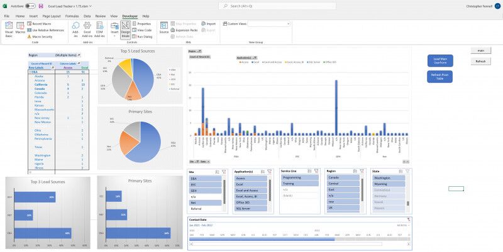Image resolution: width=503 pixels, height=252 pixels.
Task: Toggle multi-select on the Region slicer
Action: pos(355,171)
